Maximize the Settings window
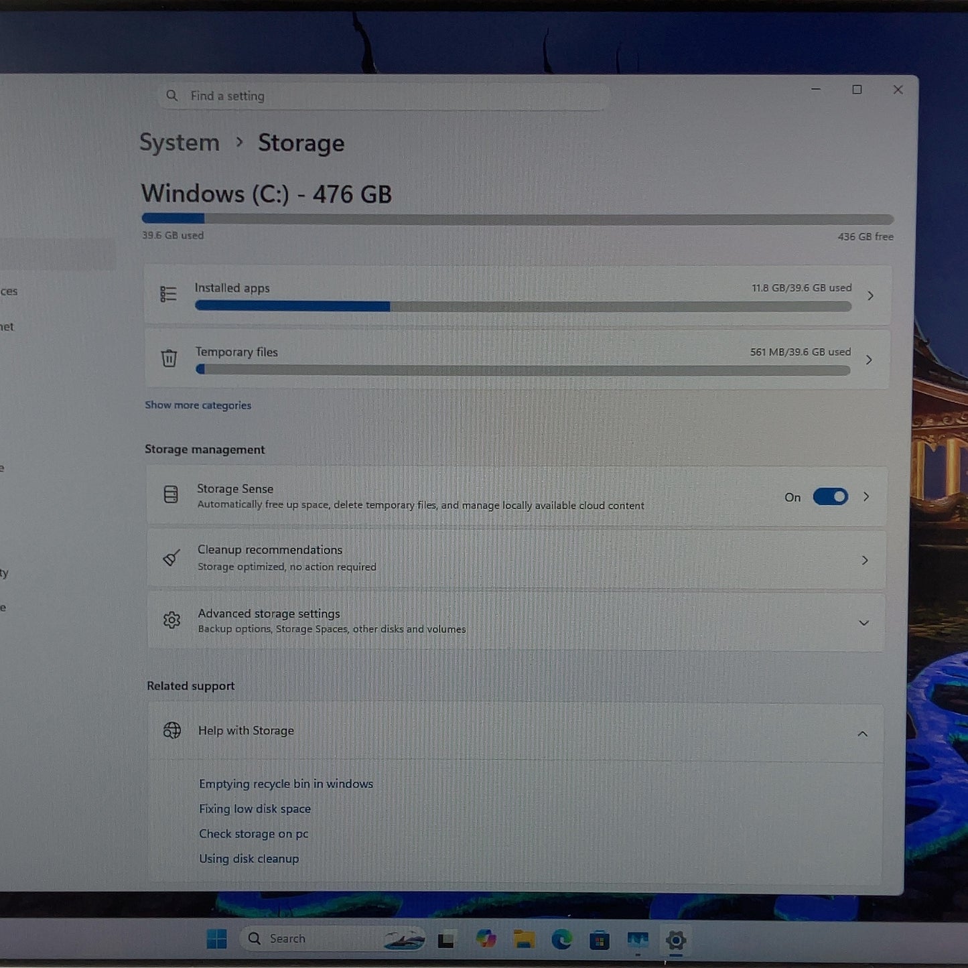The image size is (968, 968). (857, 90)
